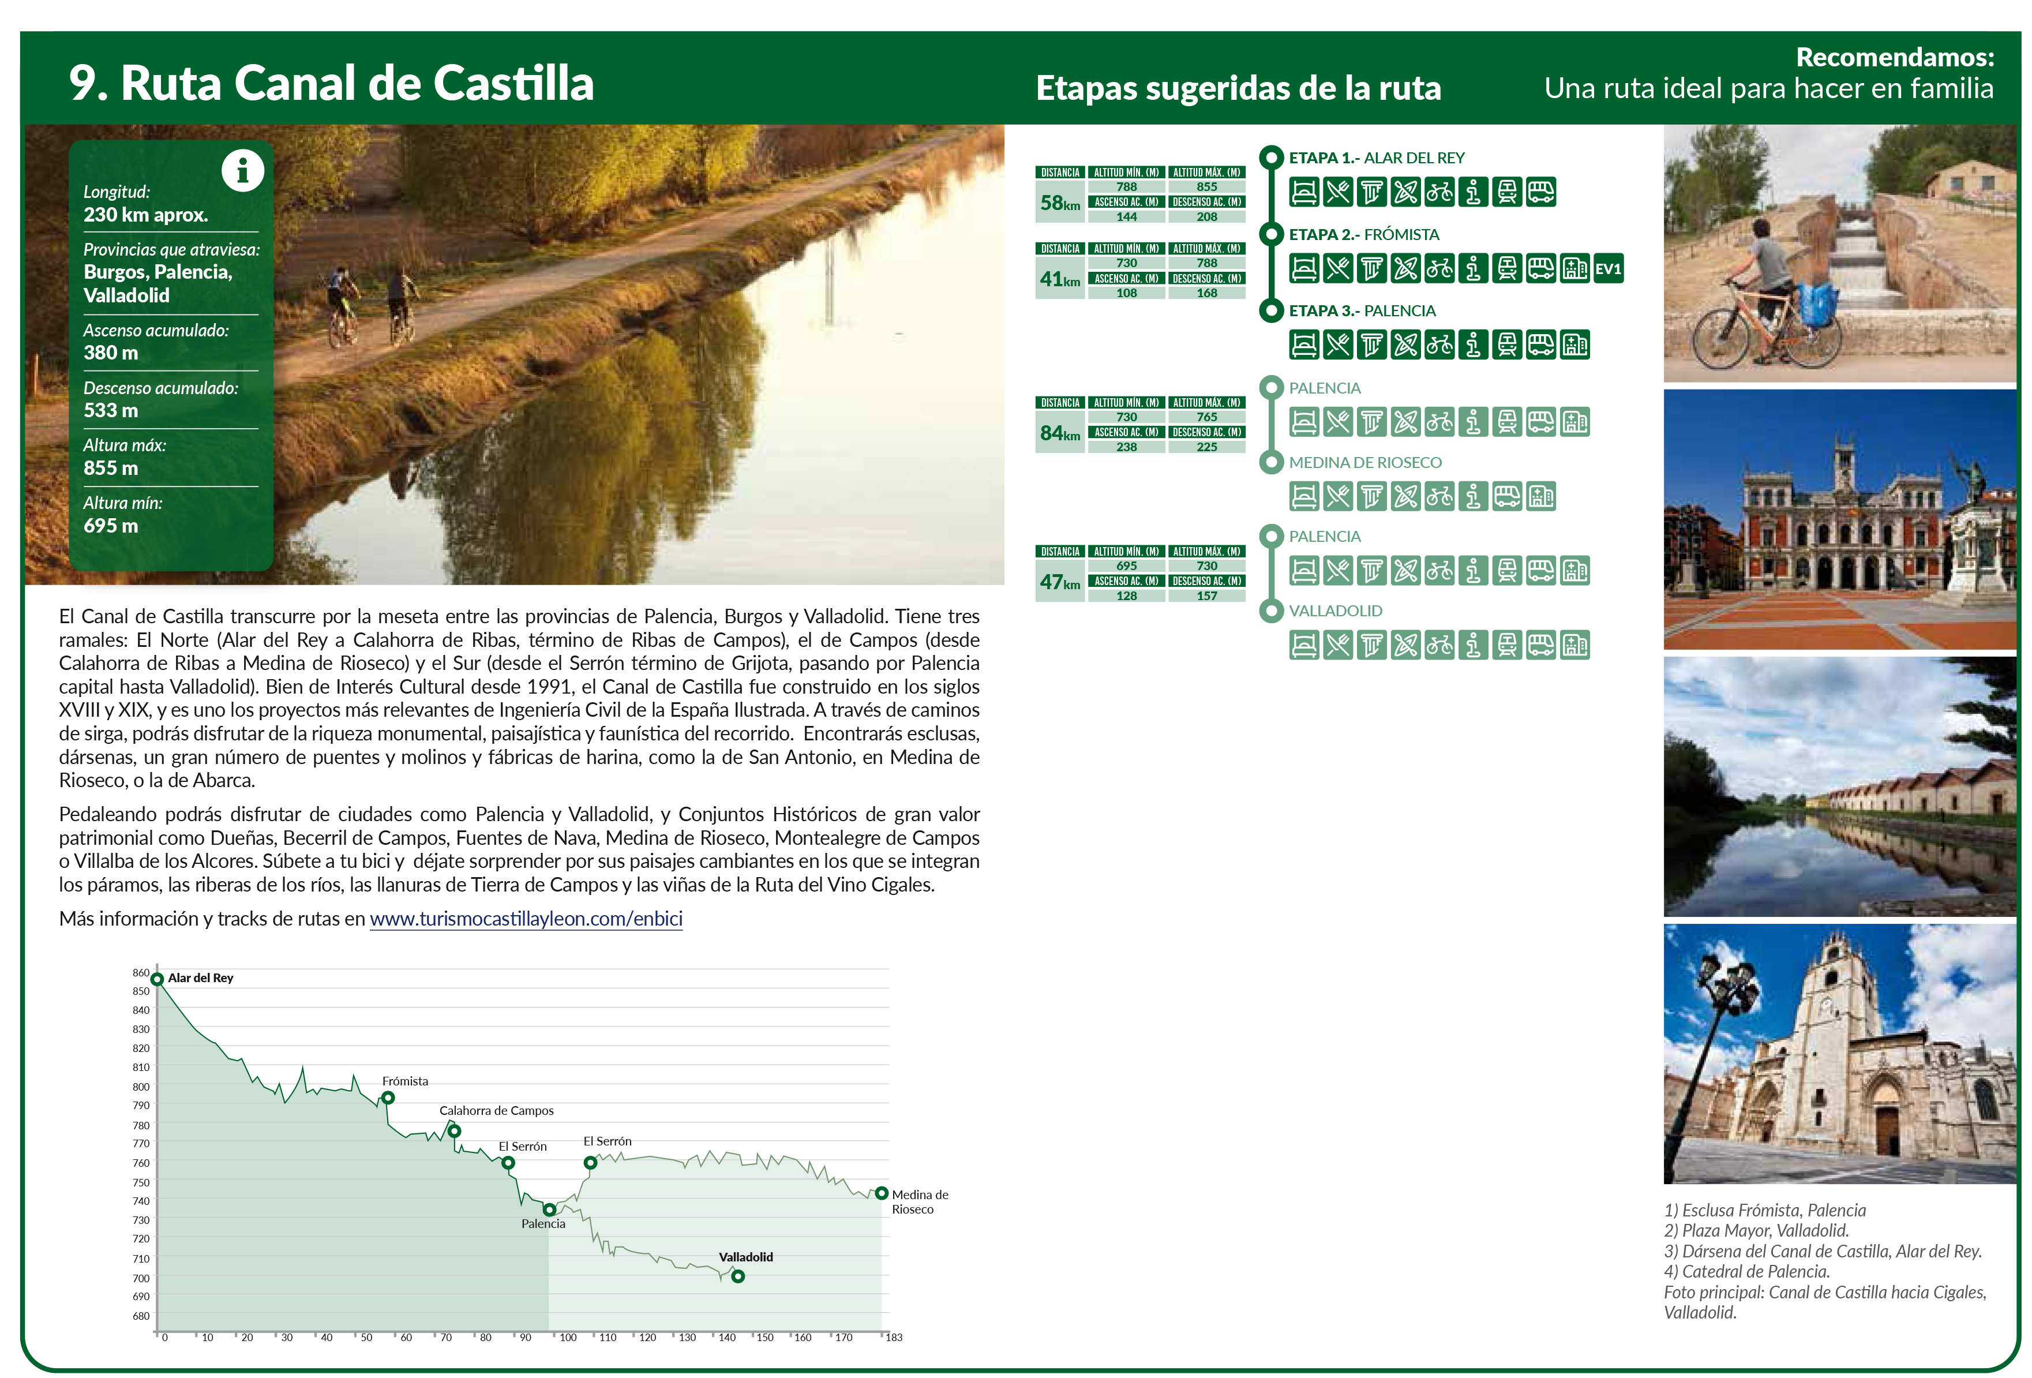Click the kayak icon under Etapa 1 Alar del Rey
This screenshot has height=1378, width=2032.
tap(1405, 192)
